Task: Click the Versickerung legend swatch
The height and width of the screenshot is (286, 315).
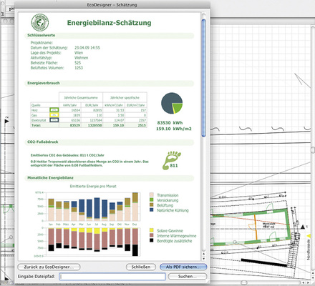Action: pyautogui.click(x=151, y=200)
